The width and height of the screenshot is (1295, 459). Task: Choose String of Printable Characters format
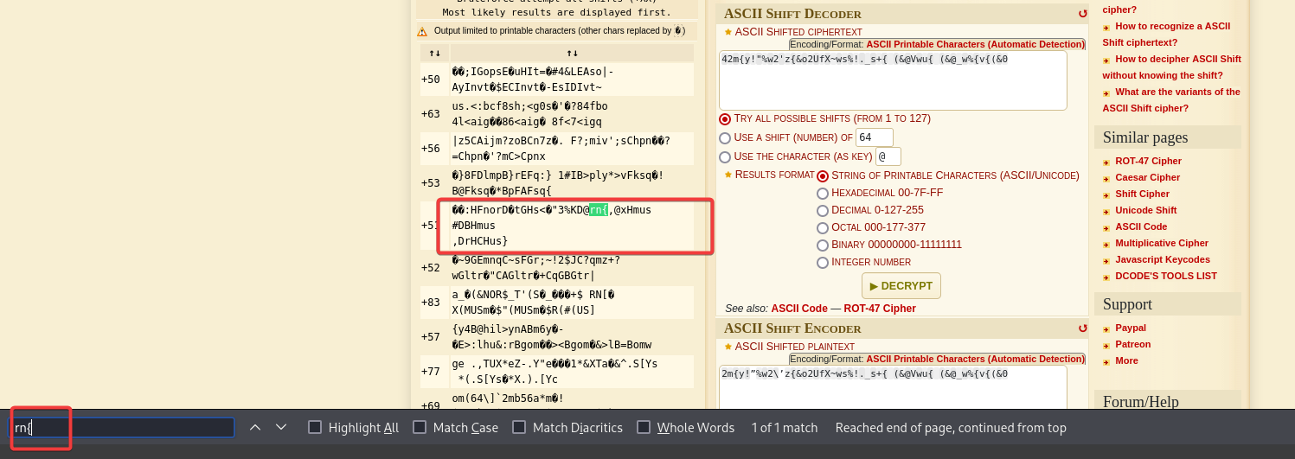(823, 175)
